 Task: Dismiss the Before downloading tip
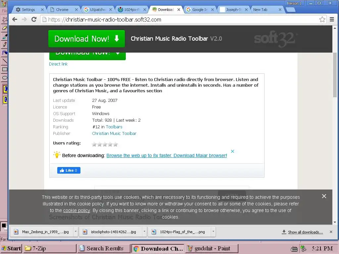(232, 151)
